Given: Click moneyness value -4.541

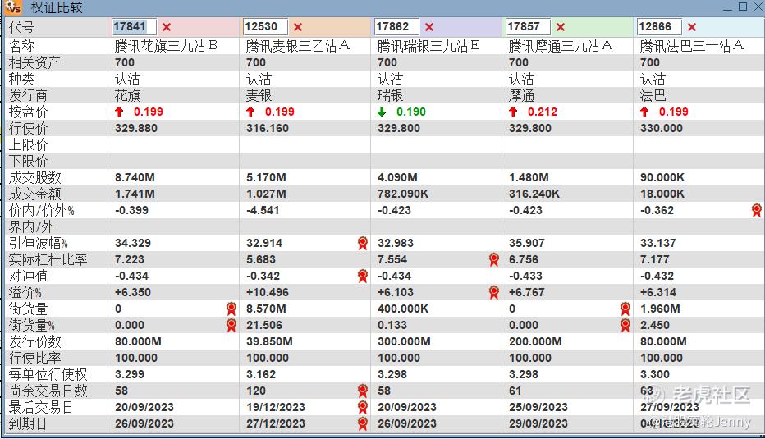Looking at the screenshot, I should pyautogui.click(x=263, y=210).
